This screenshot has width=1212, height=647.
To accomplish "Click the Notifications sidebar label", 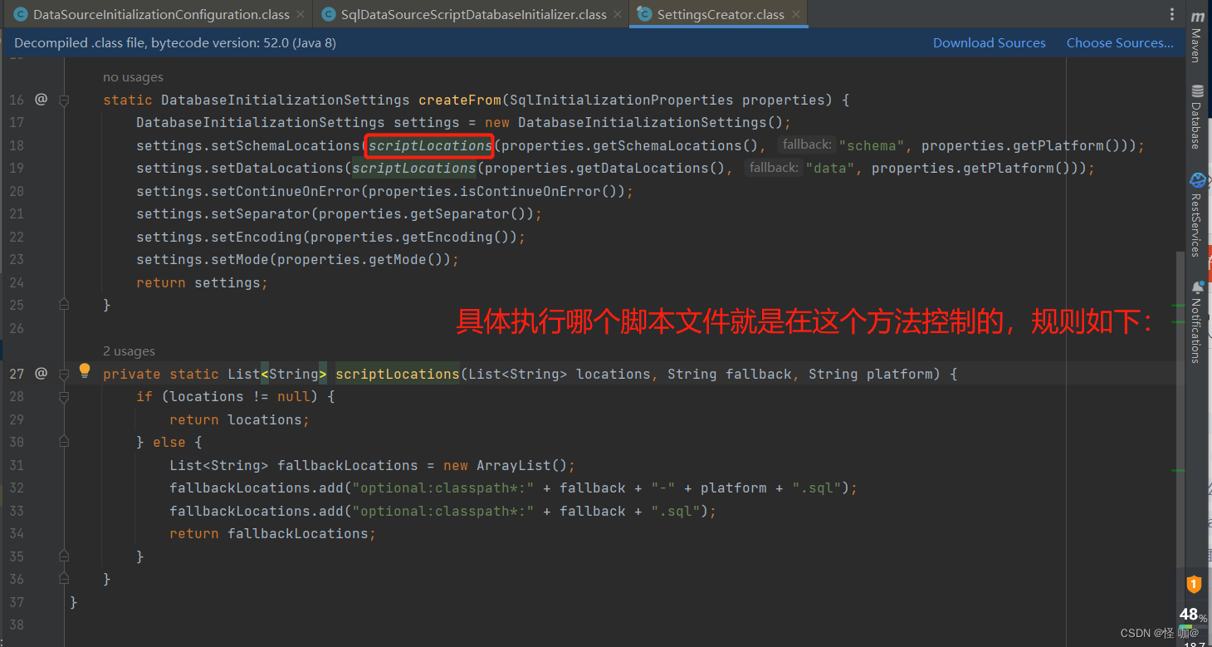I will (x=1196, y=331).
